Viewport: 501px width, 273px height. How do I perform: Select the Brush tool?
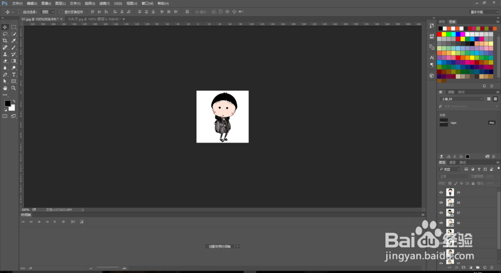coord(14,47)
